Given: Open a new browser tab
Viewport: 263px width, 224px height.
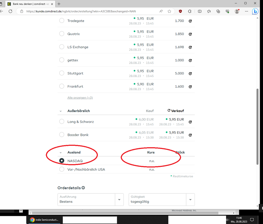Looking at the screenshot, I should (x=59, y=4).
